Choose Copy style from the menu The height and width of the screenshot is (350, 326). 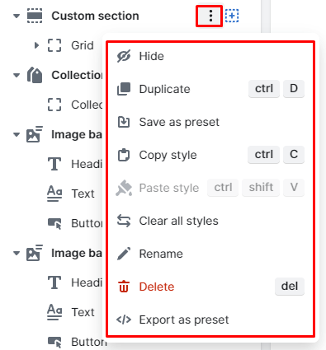tap(210, 155)
